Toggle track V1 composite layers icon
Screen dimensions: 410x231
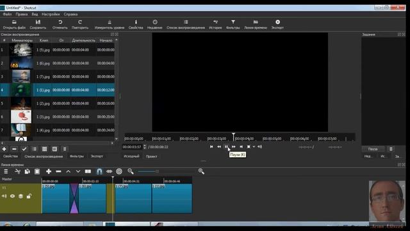[x=20, y=196]
